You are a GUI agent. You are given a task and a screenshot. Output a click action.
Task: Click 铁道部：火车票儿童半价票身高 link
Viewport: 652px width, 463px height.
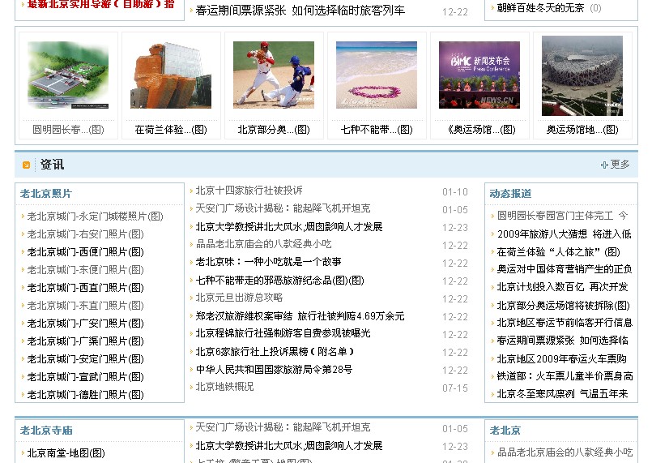[565, 377]
